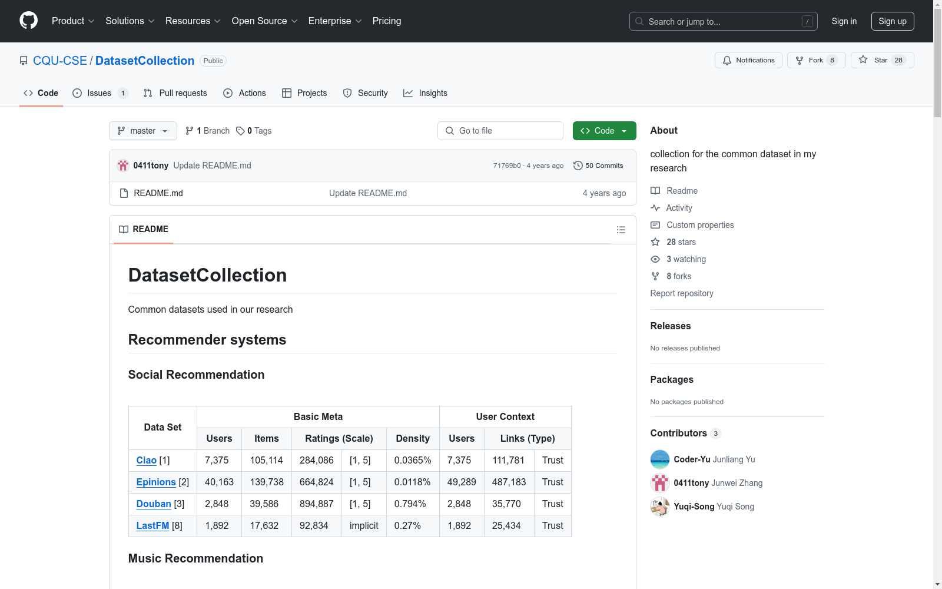Click the repository icon beside CQU-CSE

(24, 61)
